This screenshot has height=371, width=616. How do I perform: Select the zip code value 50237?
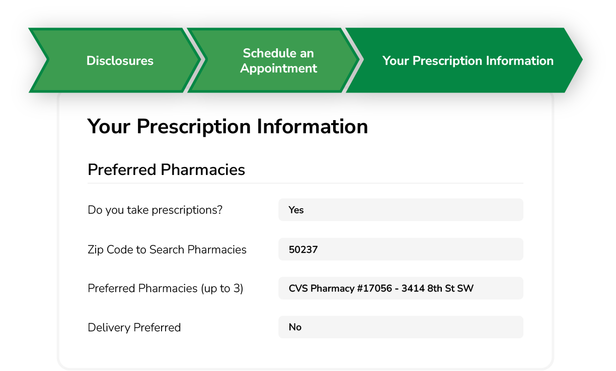tap(303, 249)
